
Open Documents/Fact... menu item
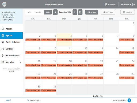12,56
